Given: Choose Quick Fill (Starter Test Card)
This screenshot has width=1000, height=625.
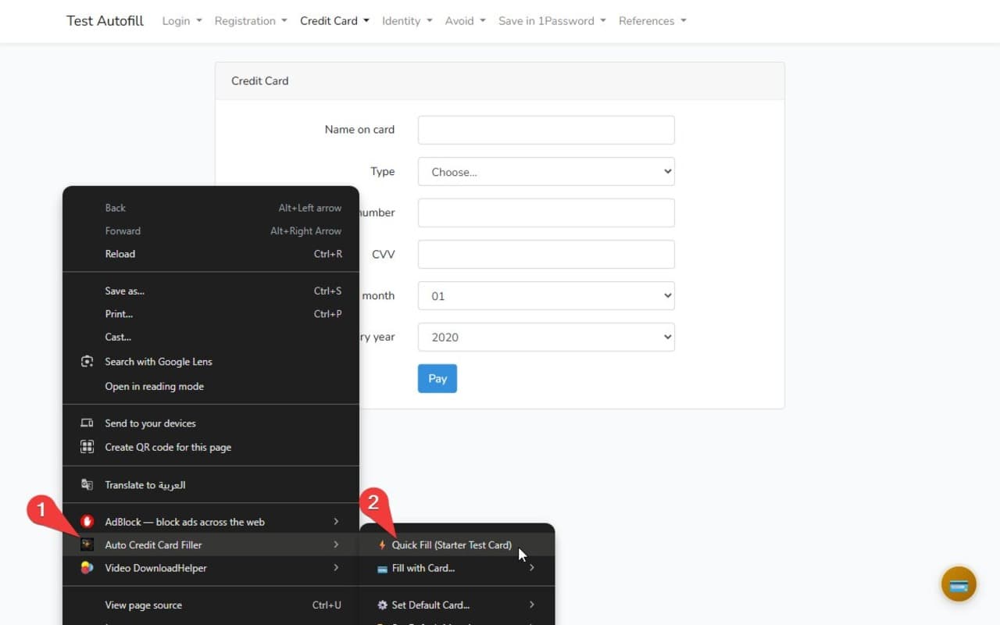Looking at the screenshot, I should click(457, 545).
